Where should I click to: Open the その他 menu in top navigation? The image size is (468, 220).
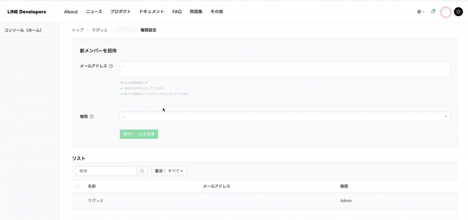pos(217,12)
